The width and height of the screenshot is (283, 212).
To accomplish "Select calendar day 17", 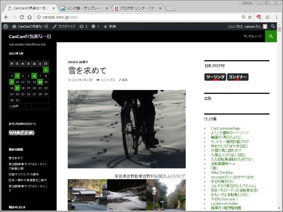I will tap(17, 88).
